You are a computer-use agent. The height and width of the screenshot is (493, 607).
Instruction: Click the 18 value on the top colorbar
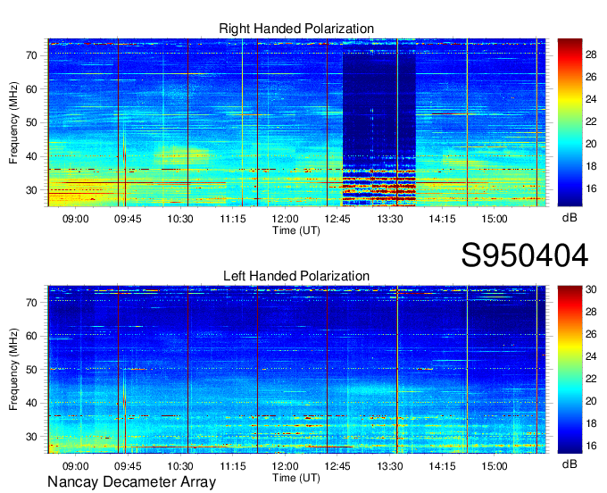(591, 166)
